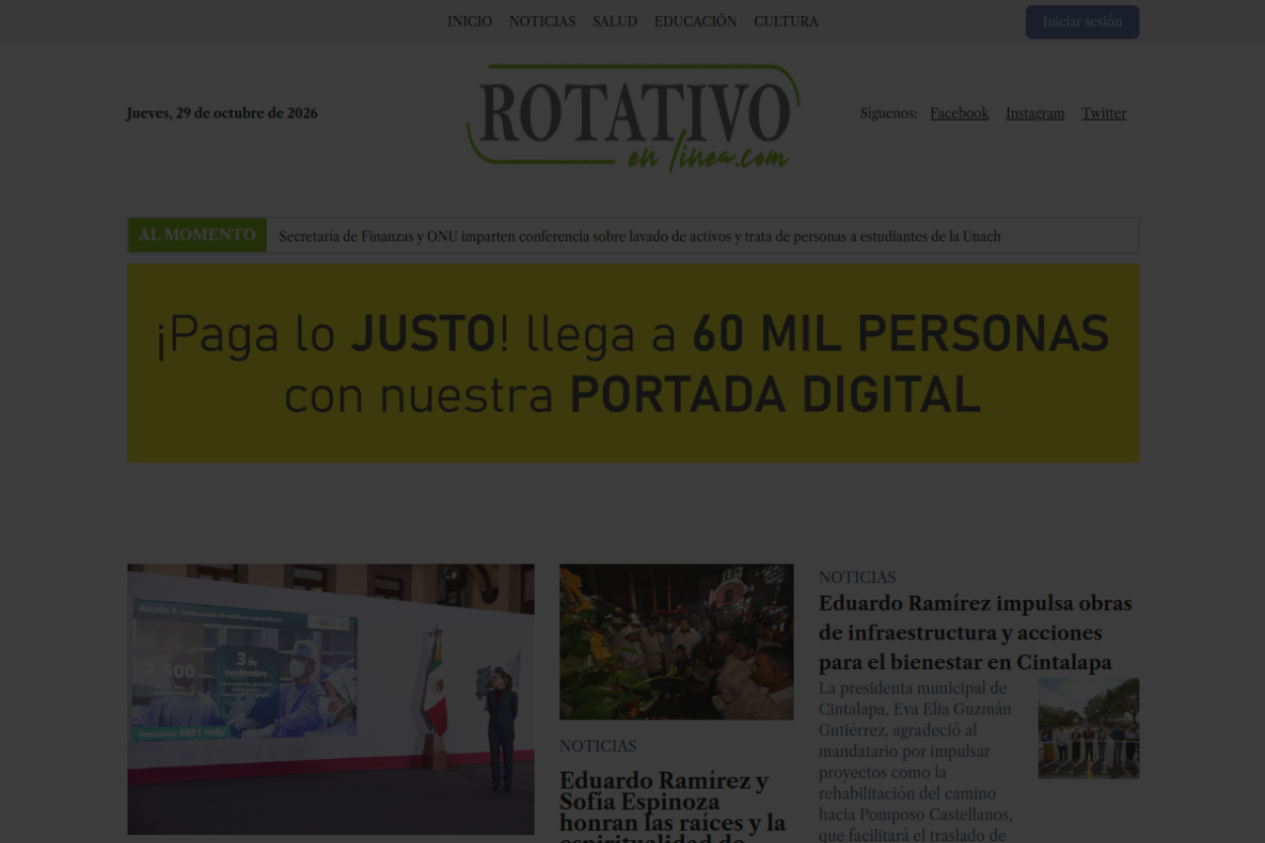Click the Cintalapa article summary paragraph

918,761
